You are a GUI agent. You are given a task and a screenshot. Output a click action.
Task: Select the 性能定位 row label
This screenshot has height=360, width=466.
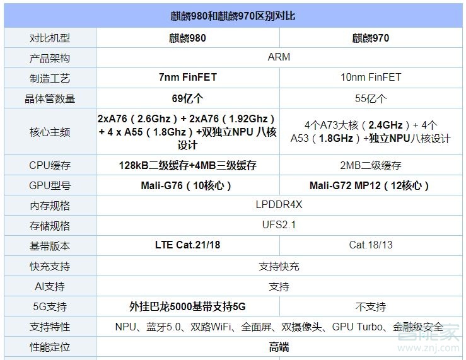(x=50, y=347)
